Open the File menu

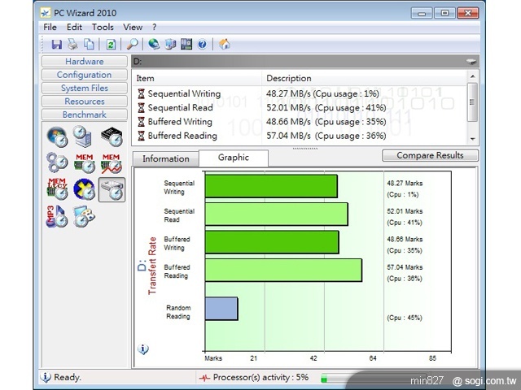(x=50, y=27)
